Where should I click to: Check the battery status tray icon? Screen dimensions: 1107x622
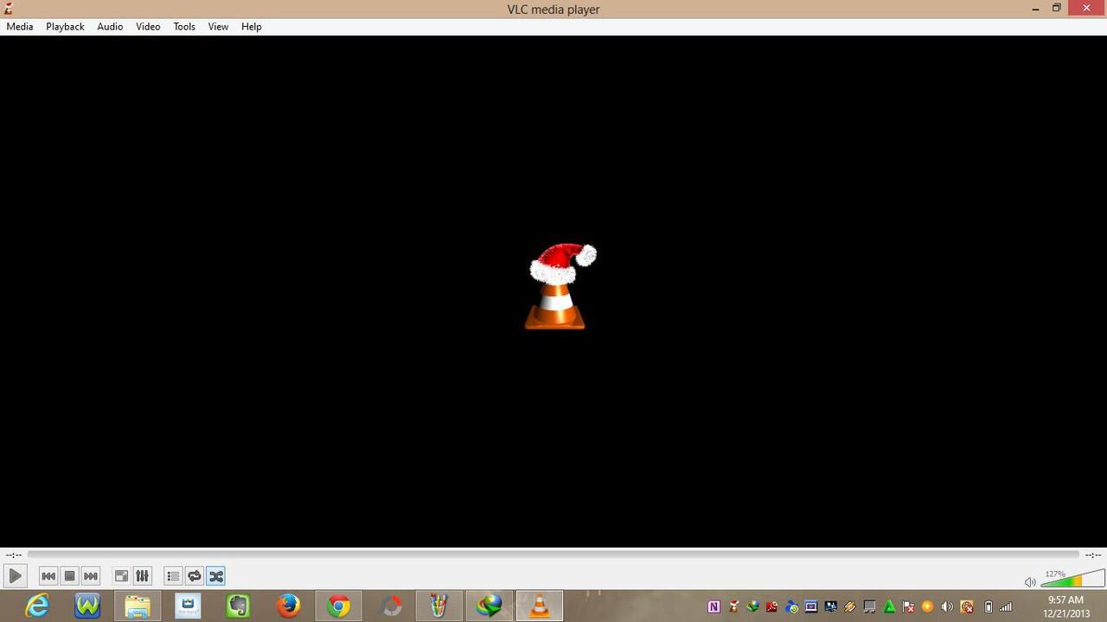[989, 606]
